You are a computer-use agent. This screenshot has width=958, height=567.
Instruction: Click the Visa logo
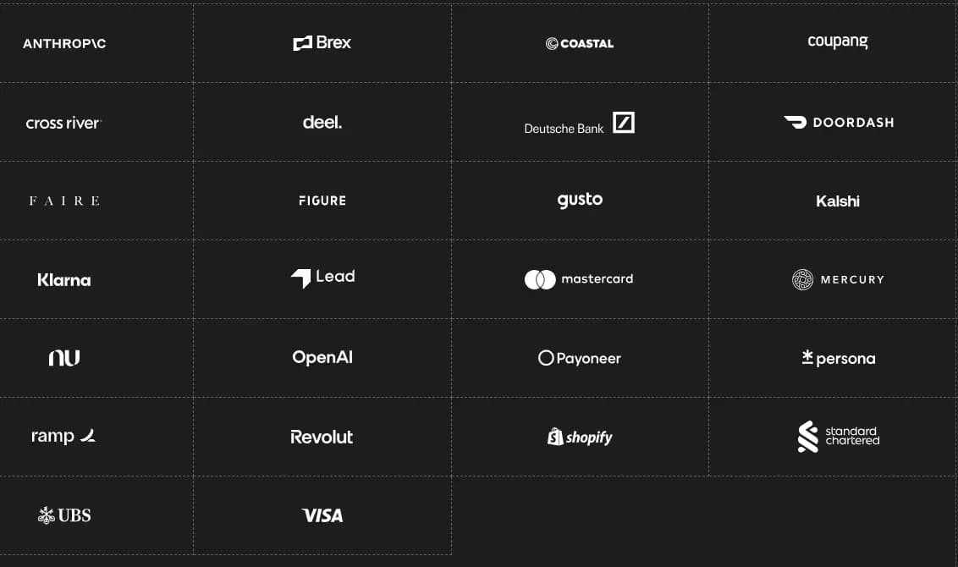click(x=322, y=515)
